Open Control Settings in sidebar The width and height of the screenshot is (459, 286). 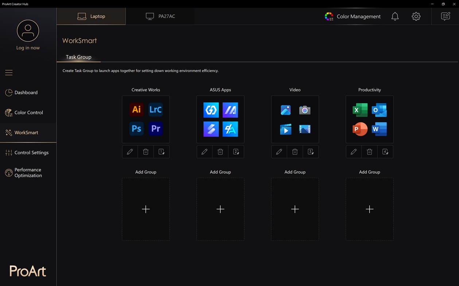[x=28, y=153]
